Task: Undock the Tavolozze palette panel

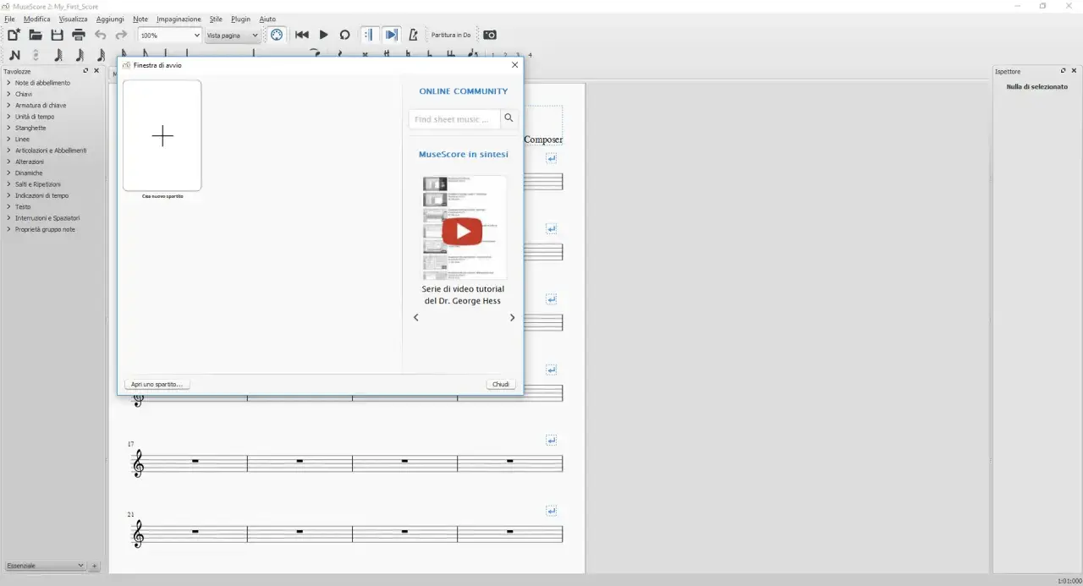Action: point(85,71)
